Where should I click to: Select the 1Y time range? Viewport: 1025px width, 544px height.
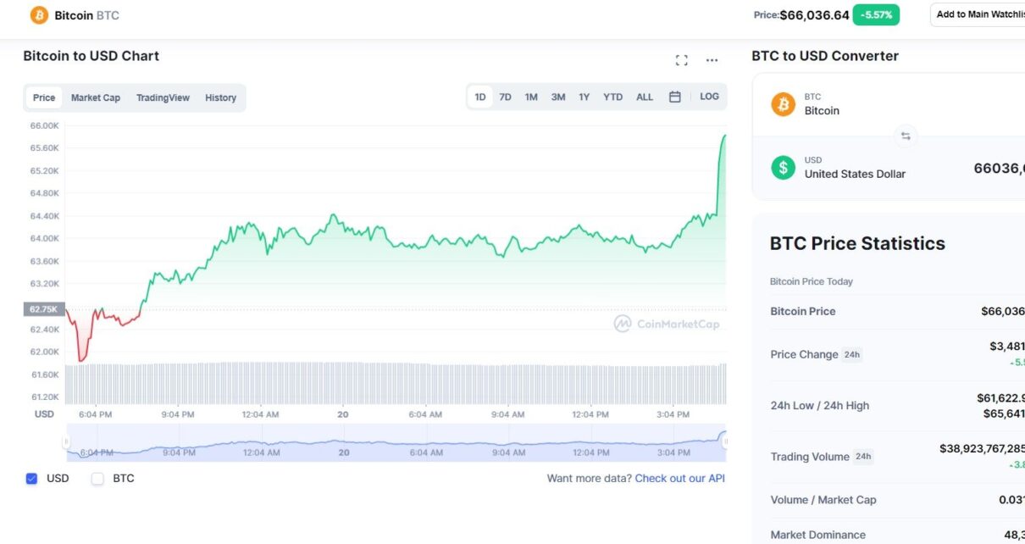click(x=585, y=97)
